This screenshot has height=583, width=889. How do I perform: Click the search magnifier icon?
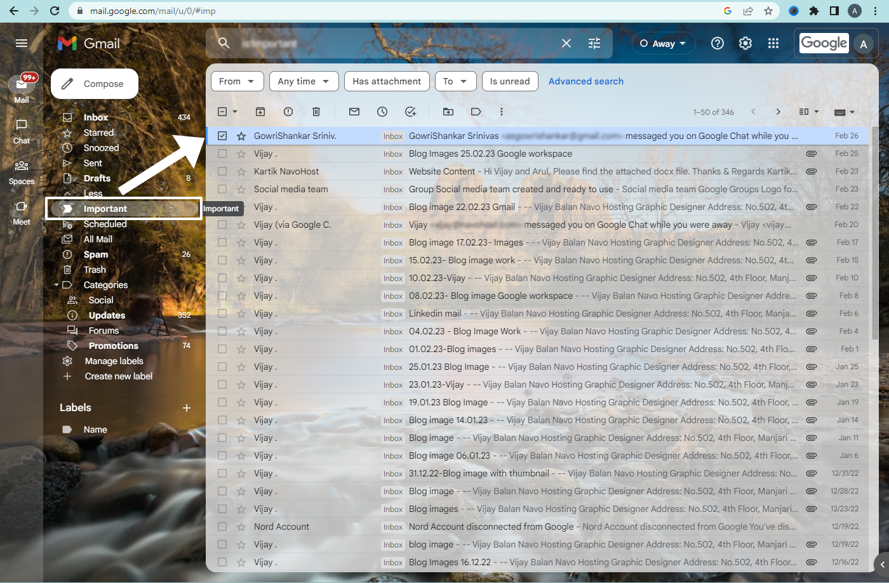click(224, 43)
